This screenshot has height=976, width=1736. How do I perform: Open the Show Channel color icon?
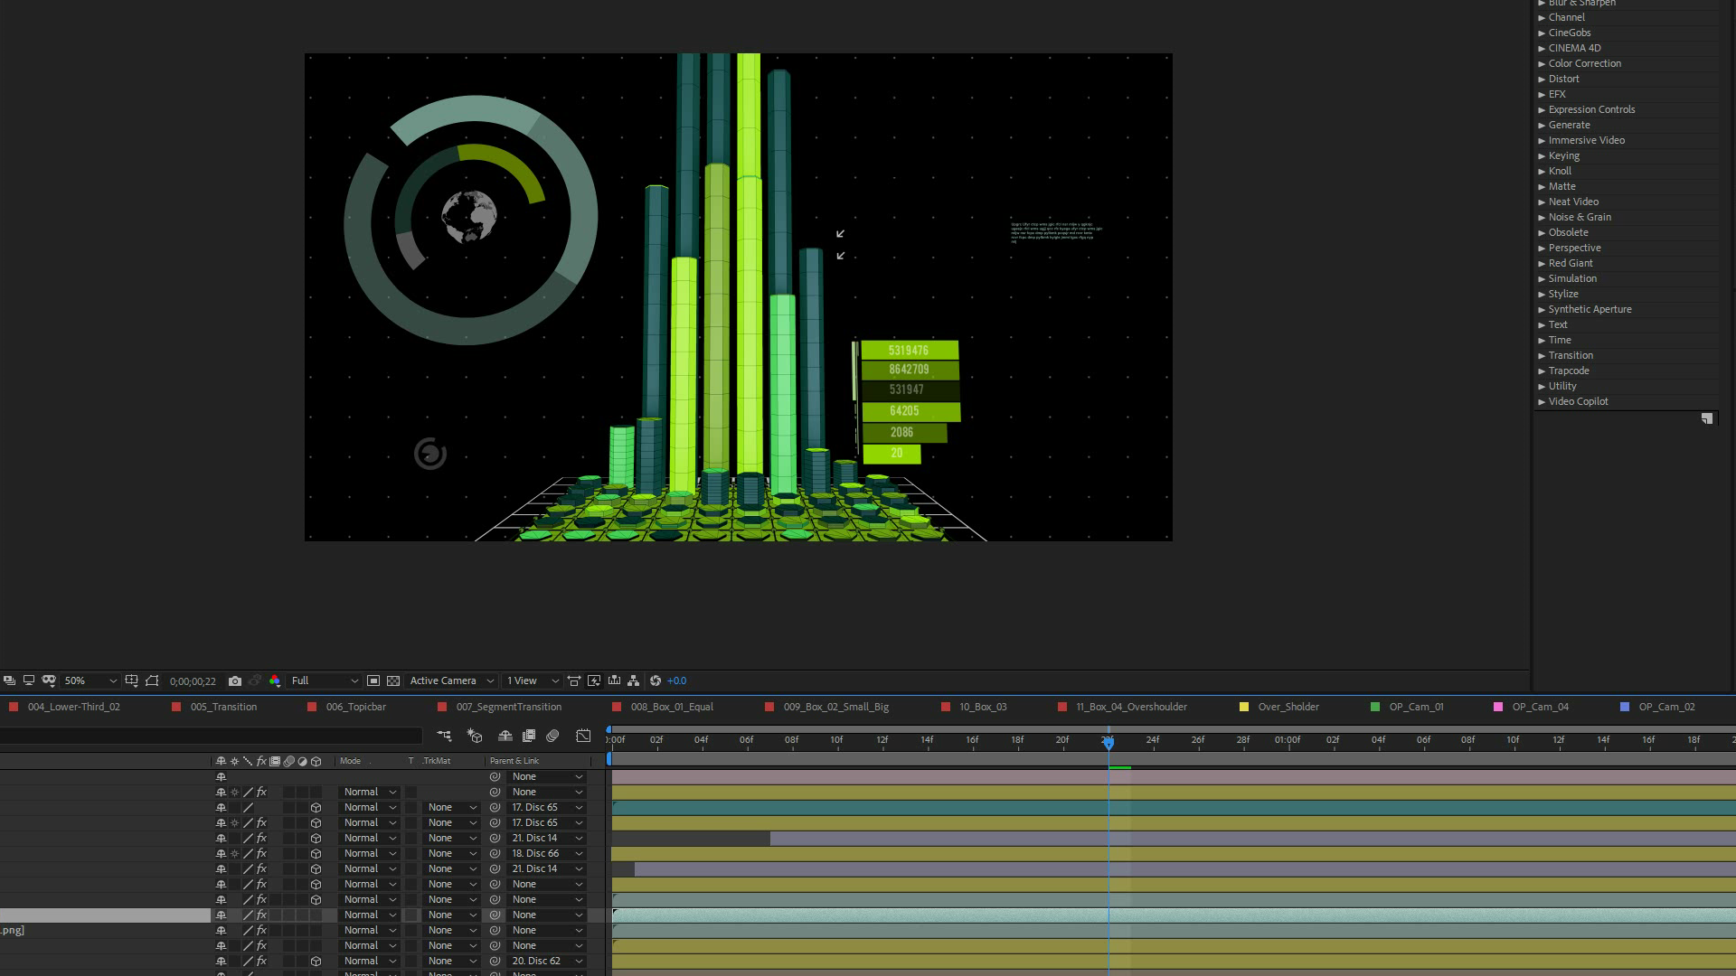click(275, 681)
